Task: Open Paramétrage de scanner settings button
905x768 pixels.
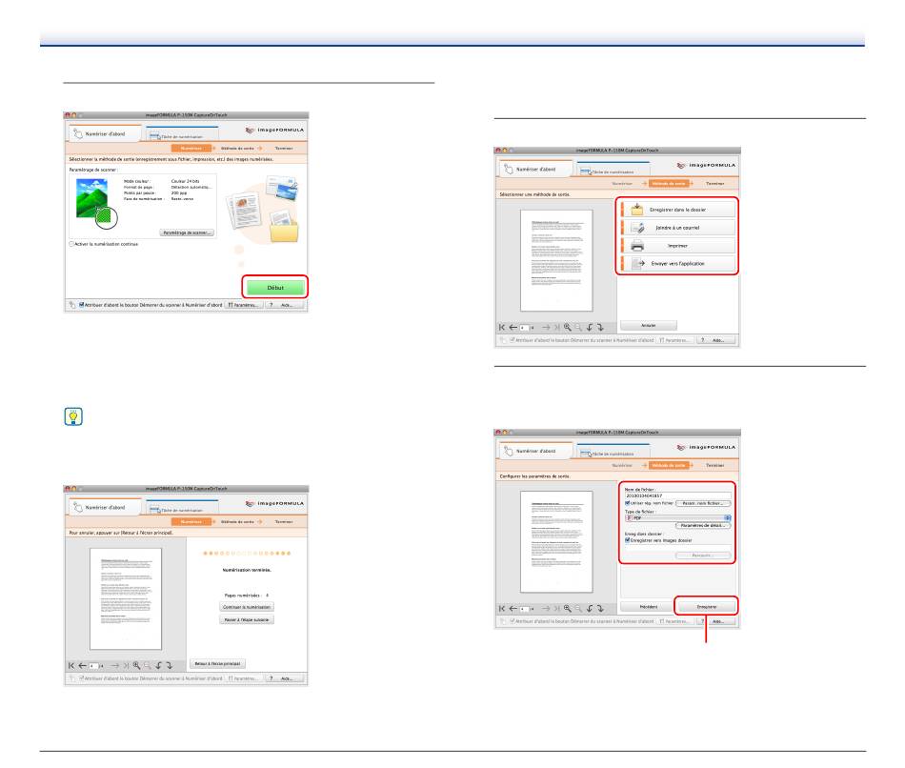Action: pyautogui.click(x=187, y=232)
